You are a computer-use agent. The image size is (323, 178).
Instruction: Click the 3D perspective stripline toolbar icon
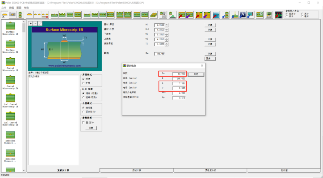click(153, 15)
